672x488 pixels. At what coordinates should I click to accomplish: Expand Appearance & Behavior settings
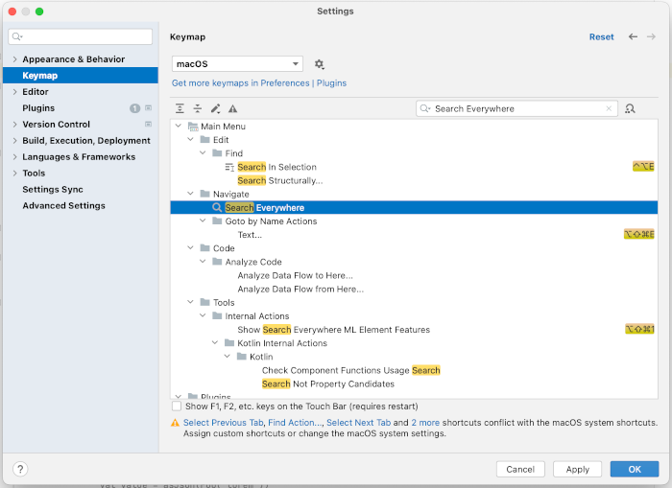(x=15, y=59)
